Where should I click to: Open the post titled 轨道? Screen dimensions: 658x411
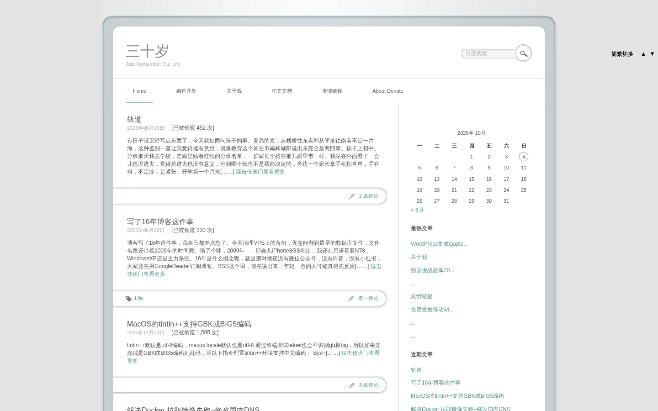134,119
